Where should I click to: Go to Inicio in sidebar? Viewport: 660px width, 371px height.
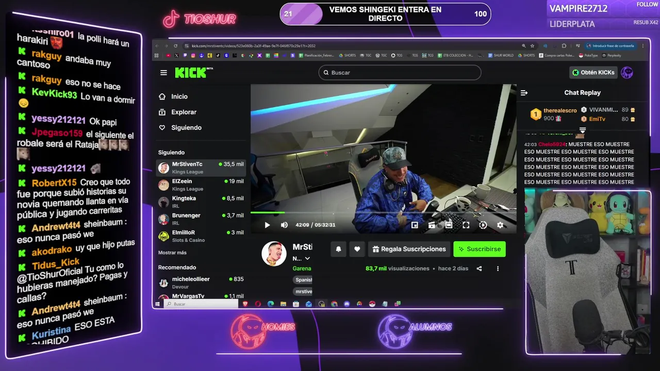click(173, 96)
